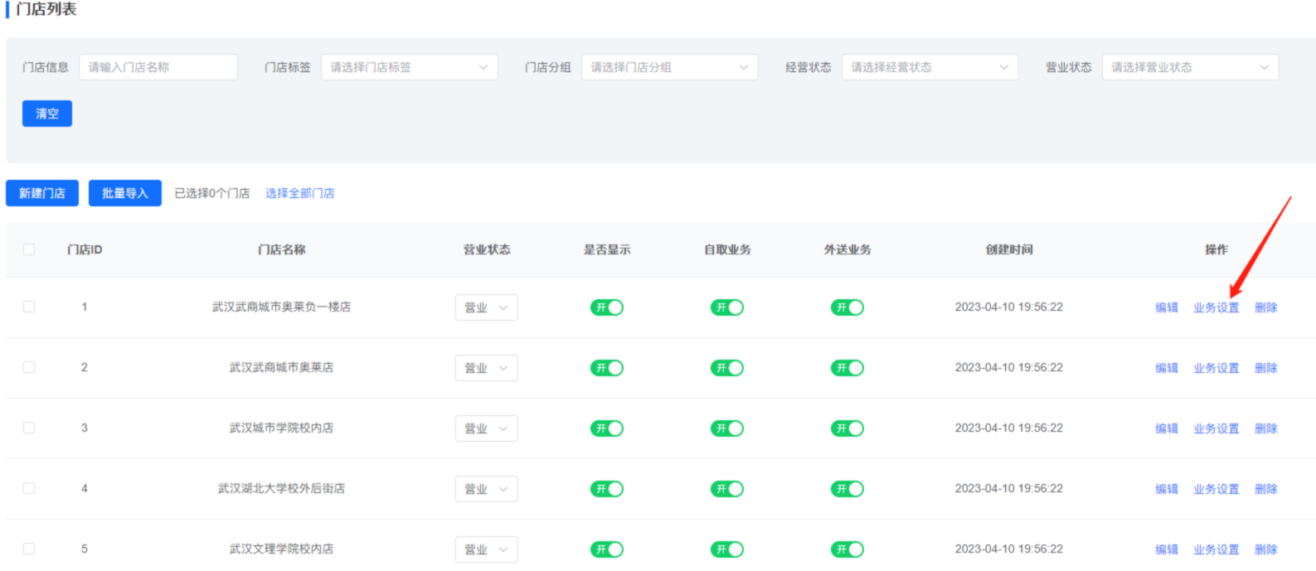Screen dimensions: 1316x571
Task: Open the 营业 status dropdown for 武汉文理学院校内店
Action: click(487, 549)
